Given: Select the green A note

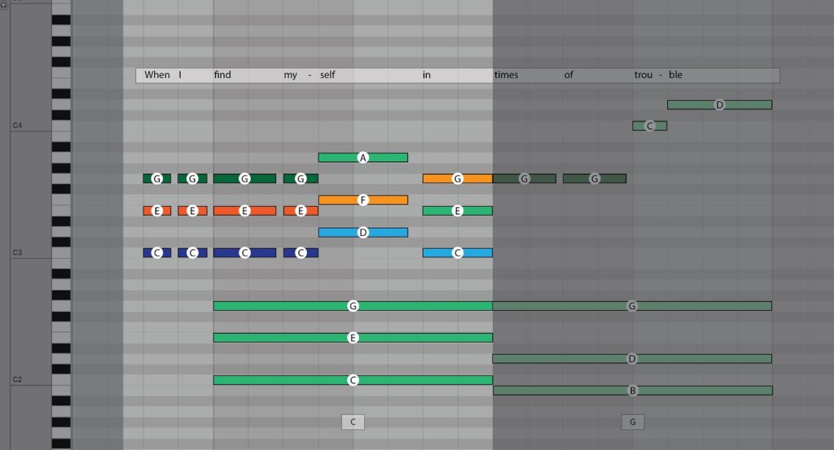Looking at the screenshot, I should (x=362, y=157).
